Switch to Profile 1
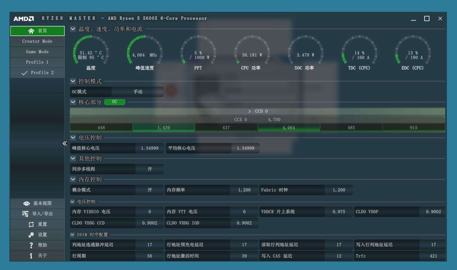 [x=37, y=62]
